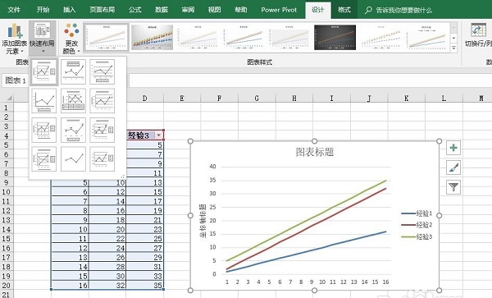Click the chart styles gallery scroll-down arrow
492x298 pixels.
point(453,38)
